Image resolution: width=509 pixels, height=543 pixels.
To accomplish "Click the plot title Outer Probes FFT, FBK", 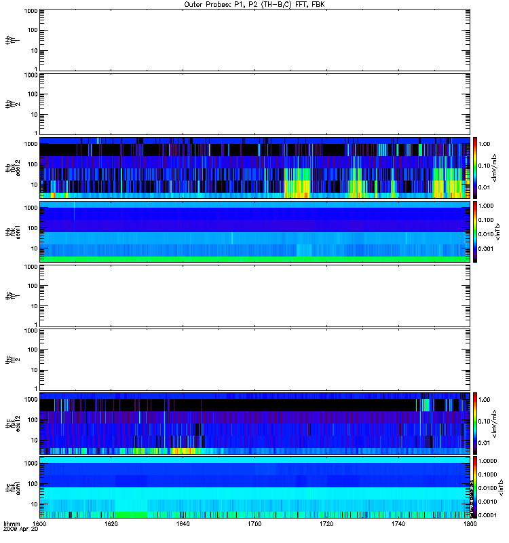I will pyautogui.click(x=254, y=5).
